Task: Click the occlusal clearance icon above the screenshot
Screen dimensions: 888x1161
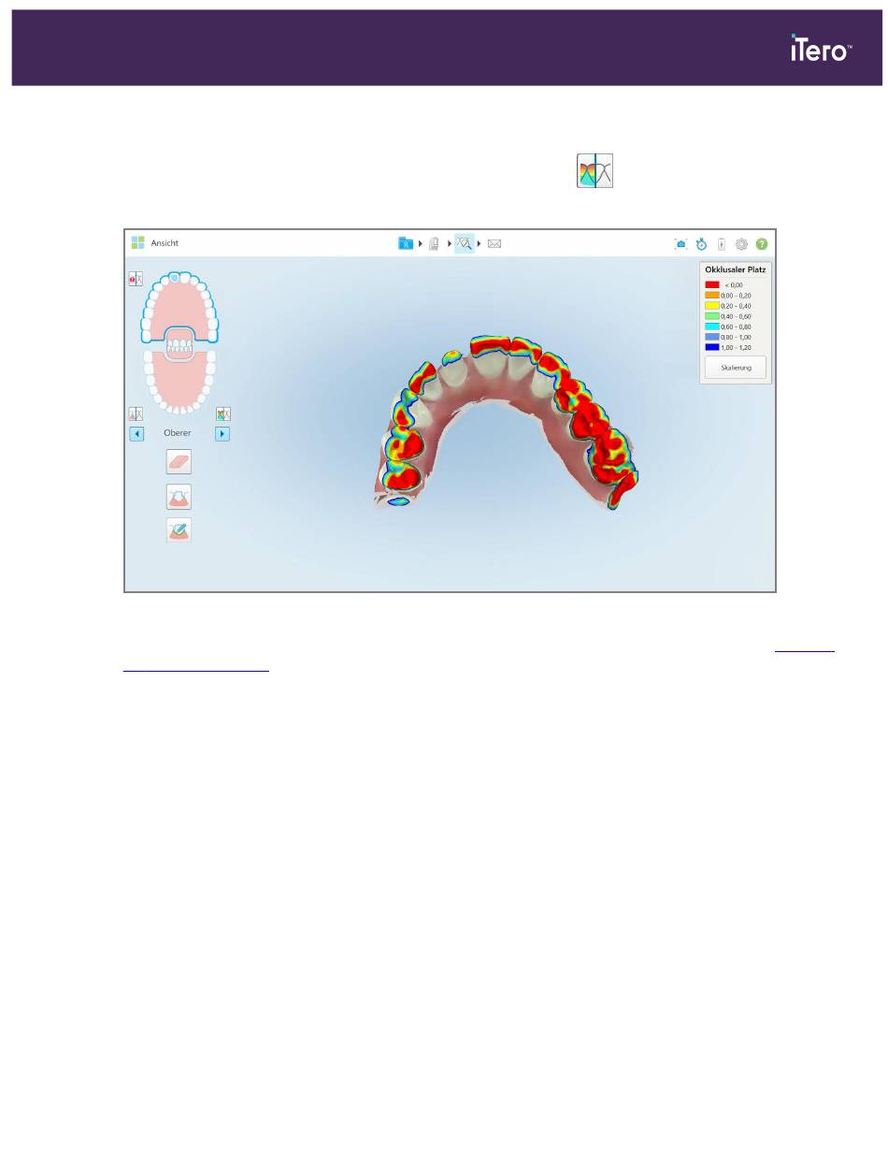Action: (595, 171)
